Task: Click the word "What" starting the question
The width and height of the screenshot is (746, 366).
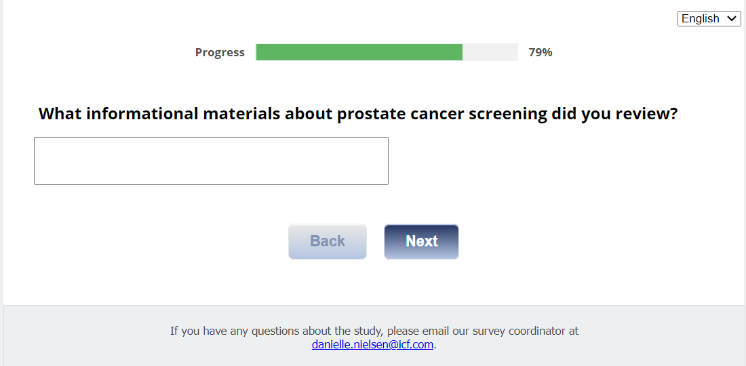Action: point(60,114)
